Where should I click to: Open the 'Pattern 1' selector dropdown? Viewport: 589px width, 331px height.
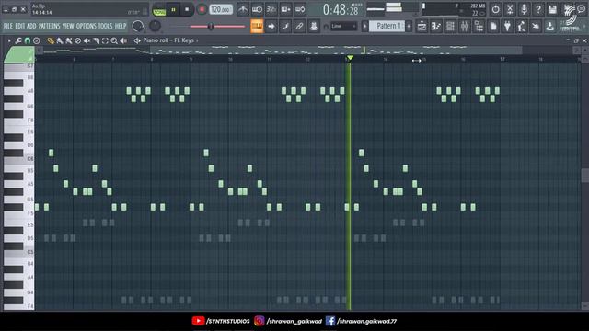coord(387,26)
